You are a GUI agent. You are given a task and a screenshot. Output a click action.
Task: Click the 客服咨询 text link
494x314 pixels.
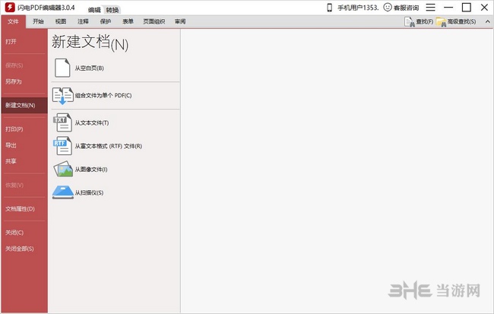(x=407, y=8)
